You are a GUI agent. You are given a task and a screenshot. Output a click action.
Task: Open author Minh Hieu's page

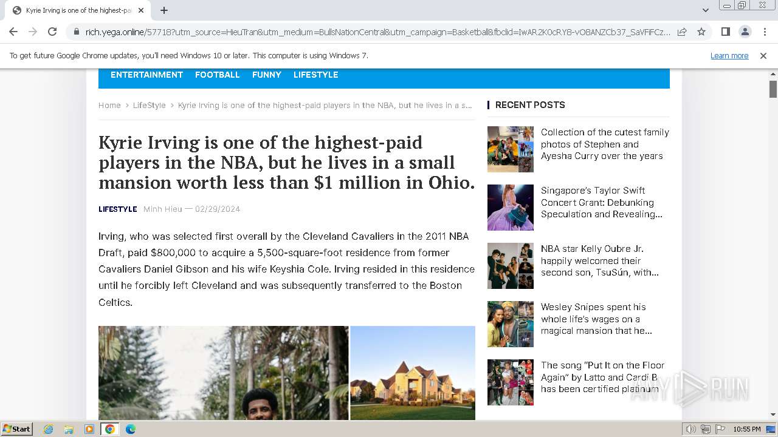(x=163, y=209)
